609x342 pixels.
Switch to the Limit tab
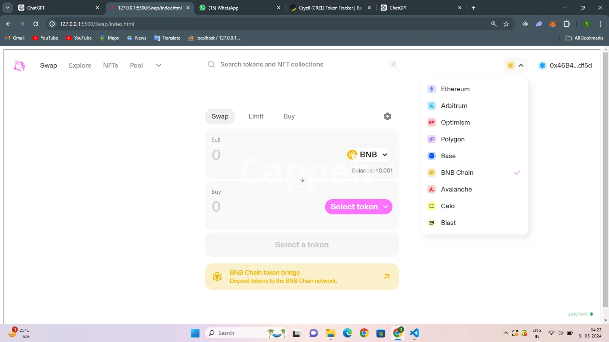click(256, 116)
